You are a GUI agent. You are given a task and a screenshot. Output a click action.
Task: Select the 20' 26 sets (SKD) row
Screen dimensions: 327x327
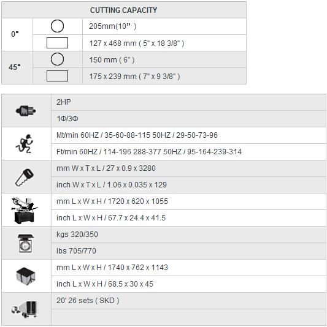click(x=189, y=301)
